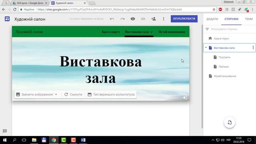This screenshot has height=144, width=256.
Task: Click Тип верхнього колонтитула button
Action: (x=111, y=94)
